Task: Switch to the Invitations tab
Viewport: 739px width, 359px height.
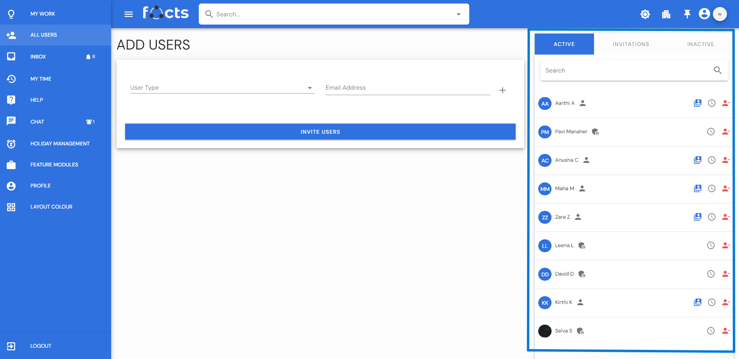Action: tap(631, 44)
